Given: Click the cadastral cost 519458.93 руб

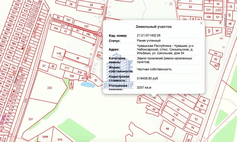Looking at the screenshot, I should coord(147,78).
